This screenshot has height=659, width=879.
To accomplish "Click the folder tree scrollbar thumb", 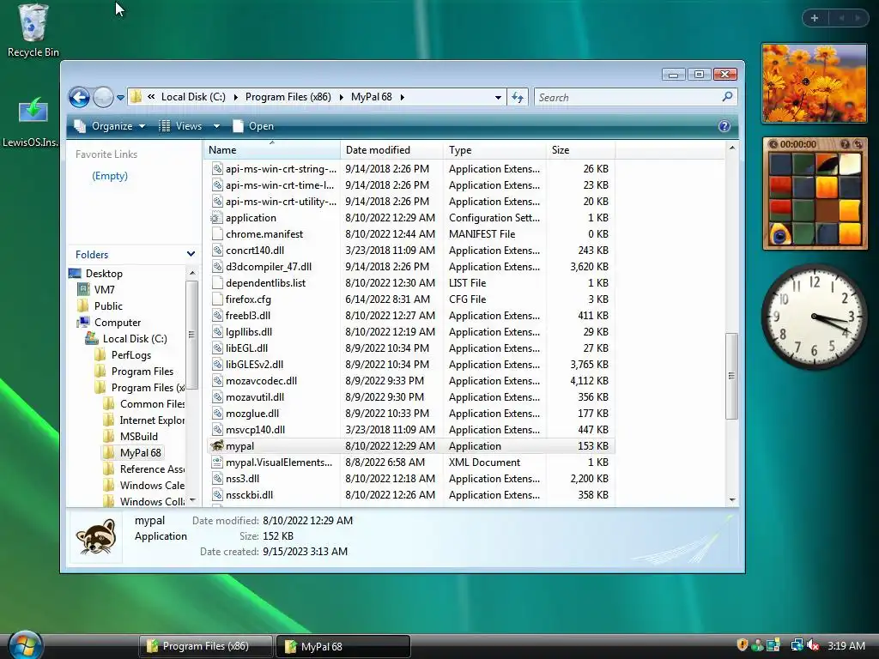I will [x=191, y=335].
